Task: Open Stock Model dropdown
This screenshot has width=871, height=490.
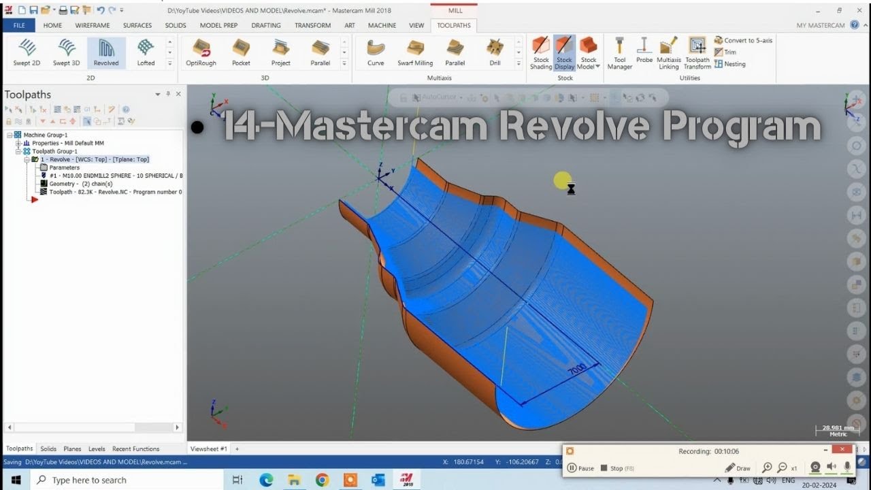Action: 588,63
